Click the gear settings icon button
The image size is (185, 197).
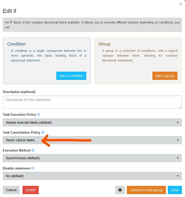click(120, 190)
